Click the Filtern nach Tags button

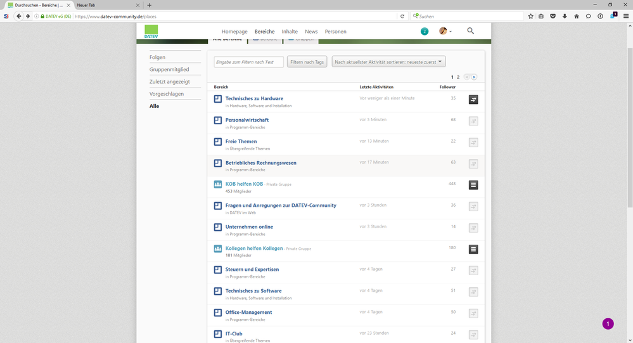pos(307,61)
